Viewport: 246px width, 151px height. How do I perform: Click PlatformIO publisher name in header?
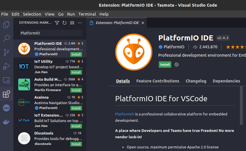click(174, 47)
